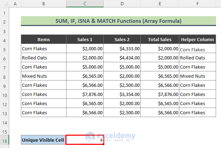Select column E header

[160, 4]
